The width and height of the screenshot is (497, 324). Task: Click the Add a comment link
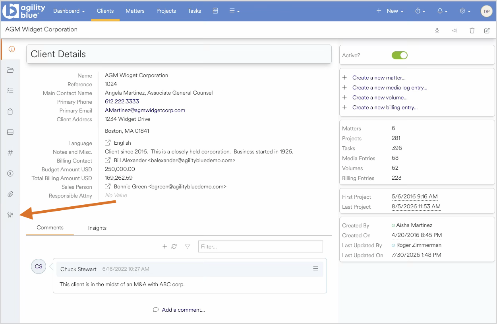click(x=183, y=310)
